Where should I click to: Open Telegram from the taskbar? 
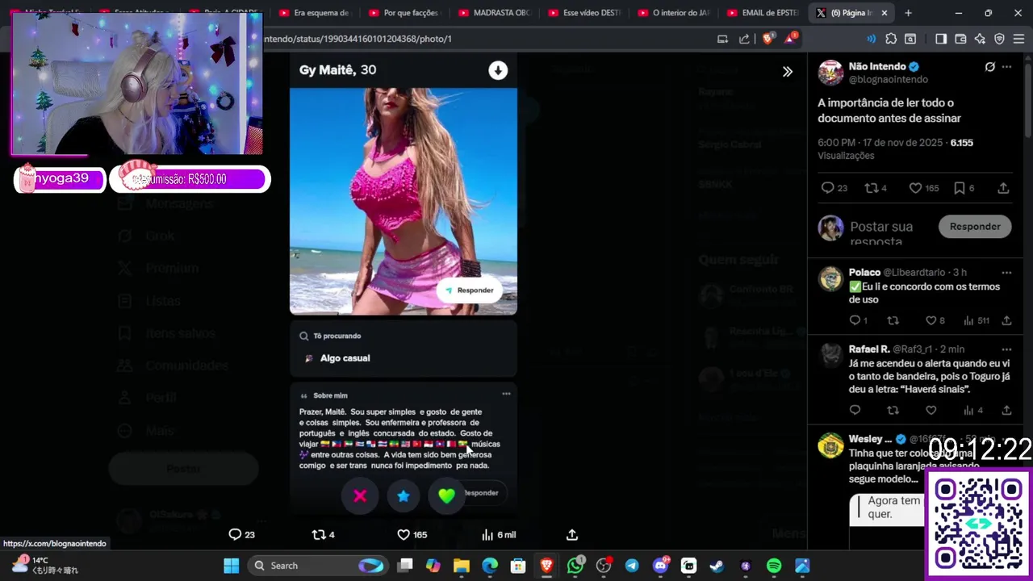[x=632, y=566]
